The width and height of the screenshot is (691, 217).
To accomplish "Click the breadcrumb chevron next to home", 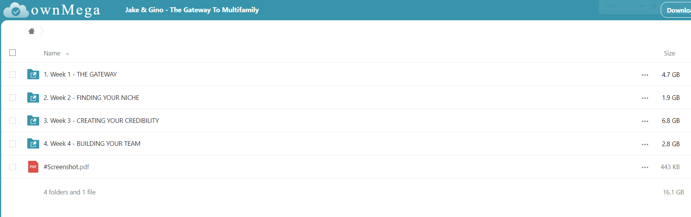I will point(42,31).
